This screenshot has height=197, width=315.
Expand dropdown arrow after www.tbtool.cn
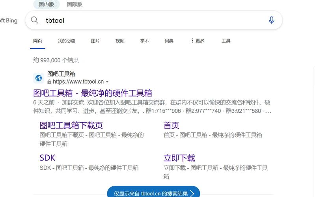(107, 82)
